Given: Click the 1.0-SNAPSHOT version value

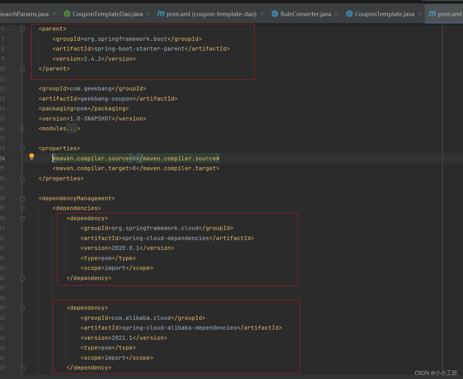Looking at the screenshot, I should (x=91, y=119).
